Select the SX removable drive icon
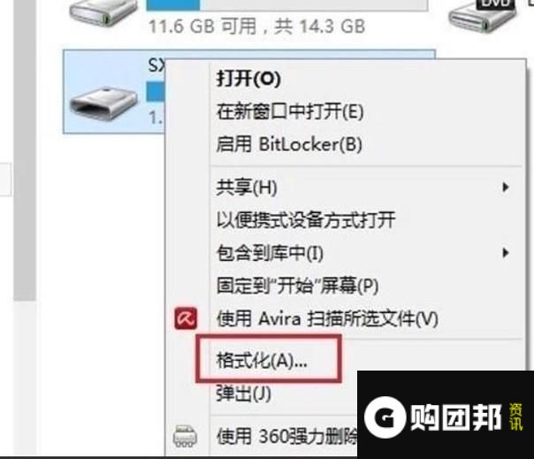534x459 pixels. [x=103, y=104]
